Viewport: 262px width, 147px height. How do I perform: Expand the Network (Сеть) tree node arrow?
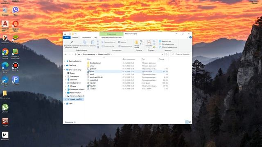[65, 104]
